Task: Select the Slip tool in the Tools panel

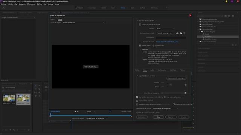Action: (35, 93)
